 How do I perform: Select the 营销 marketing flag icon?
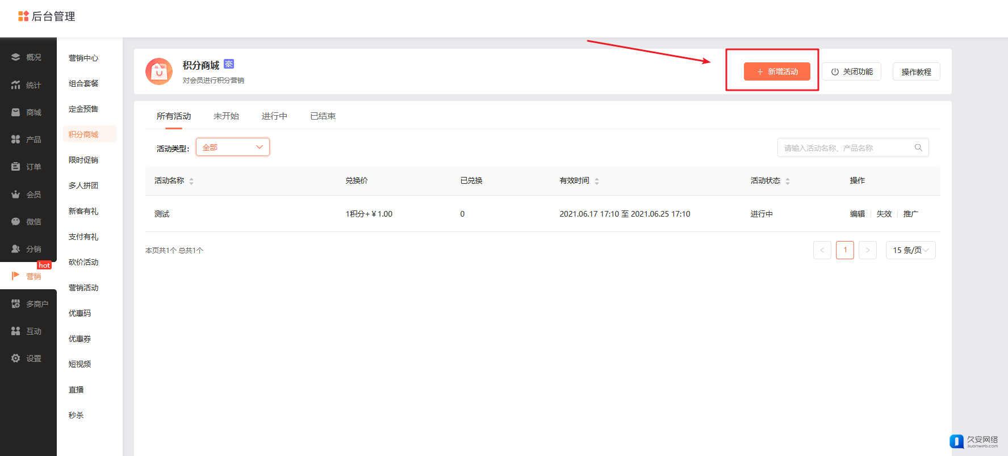pyautogui.click(x=16, y=276)
